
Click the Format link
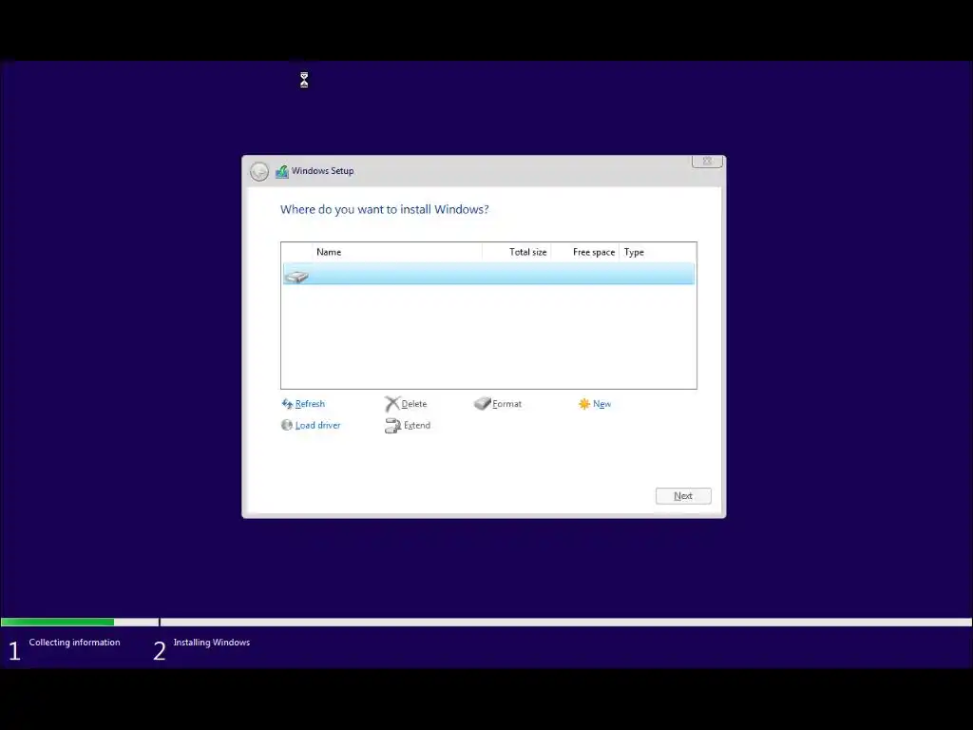tap(506, 403)
